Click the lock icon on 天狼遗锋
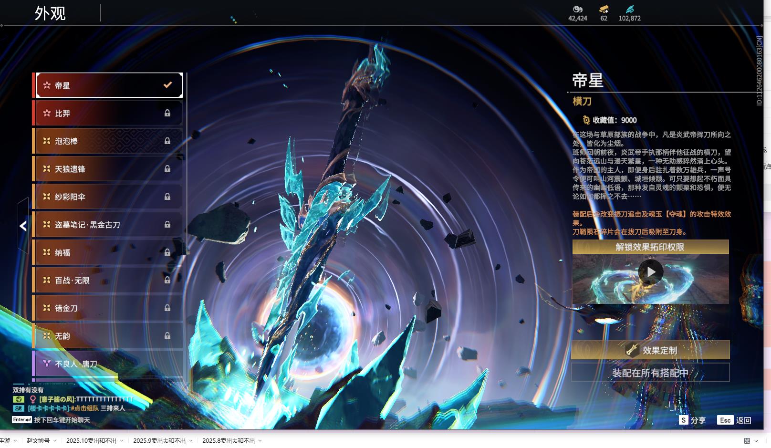 click(167, 169)
